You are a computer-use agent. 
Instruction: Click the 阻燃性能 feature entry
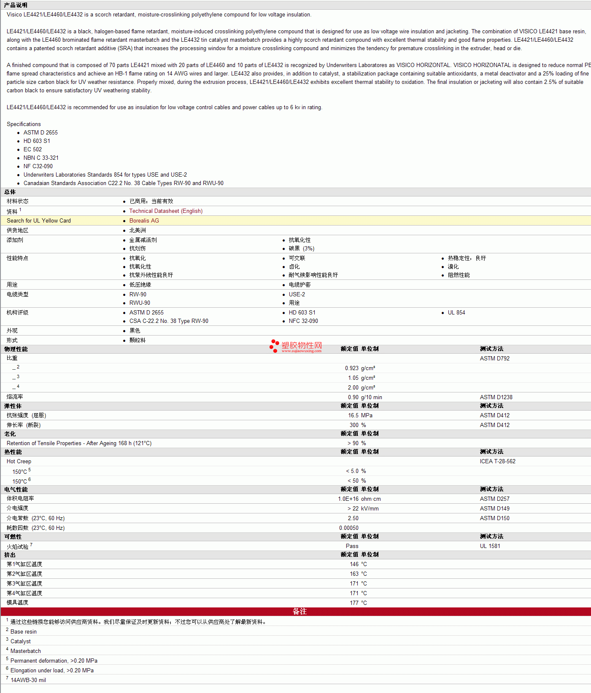pyautogui.click(x=459, y=275)
